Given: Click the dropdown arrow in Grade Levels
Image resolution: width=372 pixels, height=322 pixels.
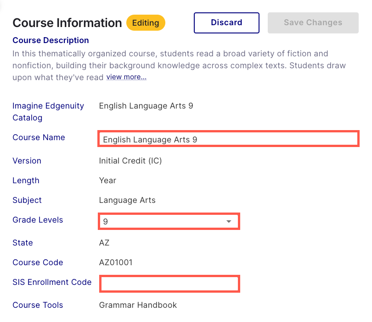Looking at the screenshot, I should tap(229, 222).
